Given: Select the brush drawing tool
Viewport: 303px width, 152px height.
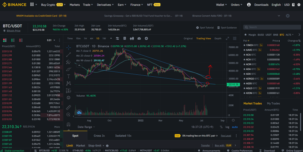Looking at the screenshot, I should [68, 69].
